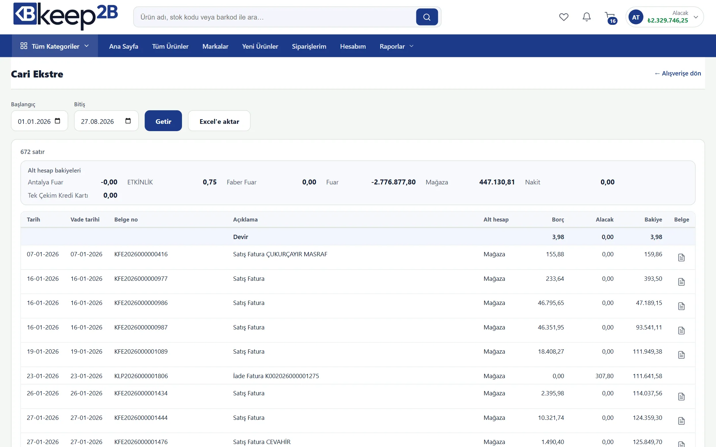This screenshot has width=716, height=447.
Task: Open document for KFE2026000001089 row
Action: click(x=681, y=355)
